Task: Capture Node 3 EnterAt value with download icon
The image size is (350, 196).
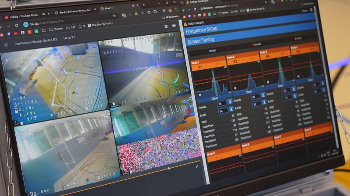Action: [294, 89]
